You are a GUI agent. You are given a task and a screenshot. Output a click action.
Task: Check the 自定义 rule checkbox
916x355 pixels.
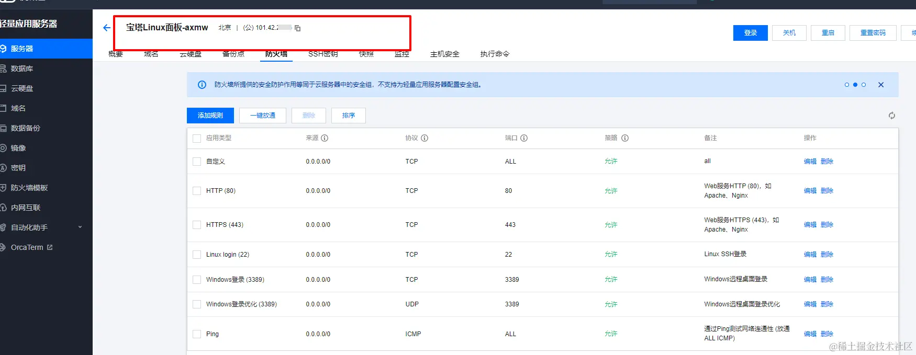(197, 162)
